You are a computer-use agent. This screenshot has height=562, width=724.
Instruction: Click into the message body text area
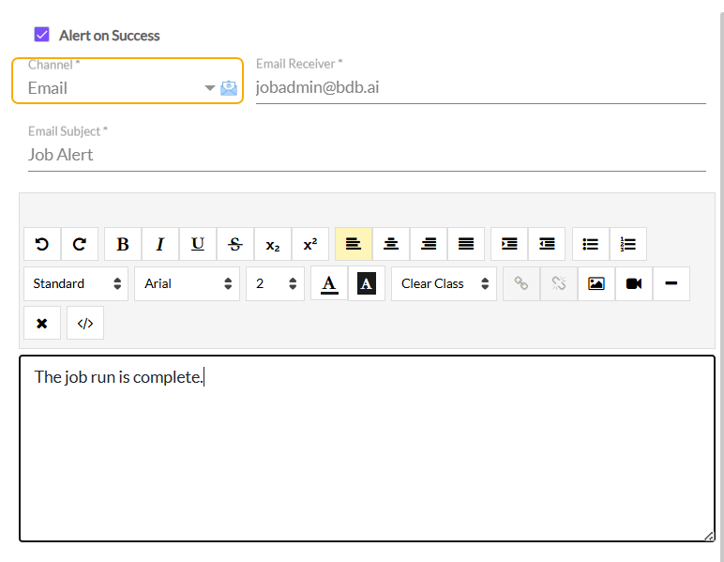[x=366, y=450]
